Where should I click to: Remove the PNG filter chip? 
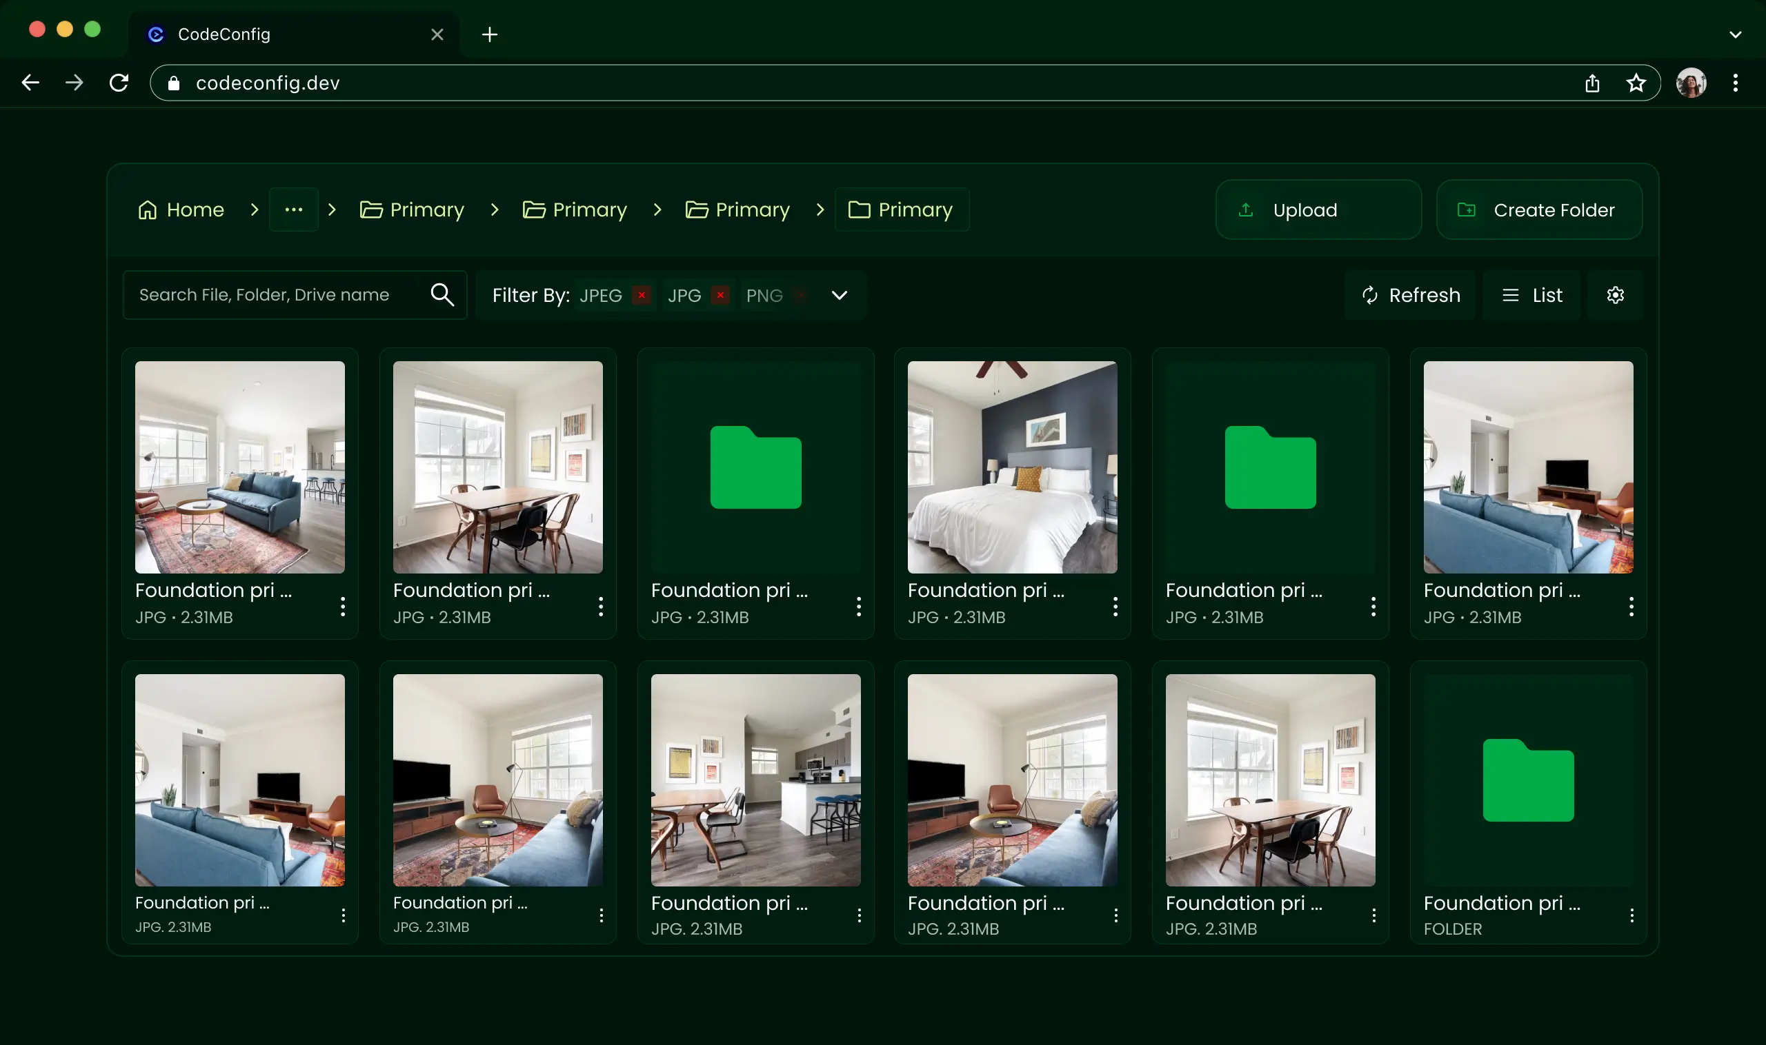(800, 295)
